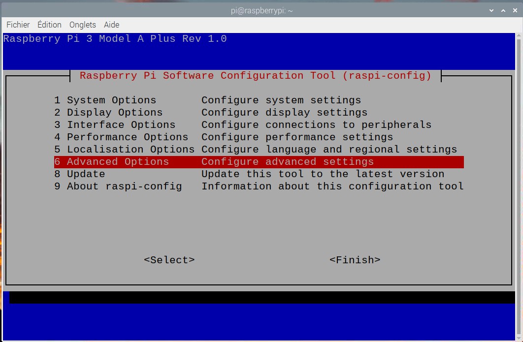This screenshot has height=342, width=523.
Task: Click the terminal vertical scrollbar
Action: tap(519, 187)
